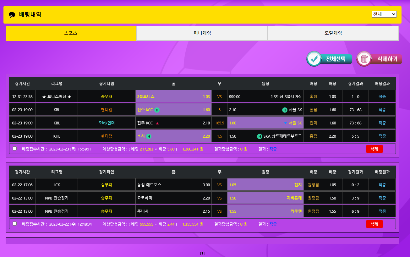This screenshot has width=410, height=257.
Task: Click the H icon beside SKA 상트페테르부르크
Action: (260, 136)
